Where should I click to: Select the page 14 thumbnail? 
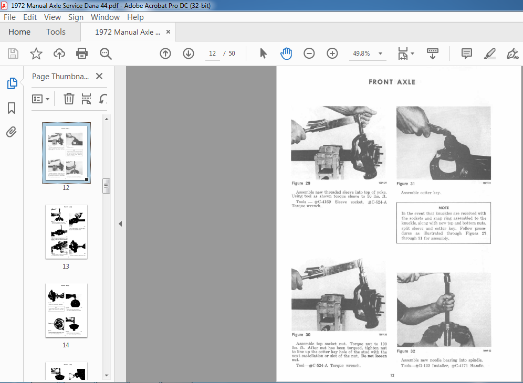coord(66,310)
